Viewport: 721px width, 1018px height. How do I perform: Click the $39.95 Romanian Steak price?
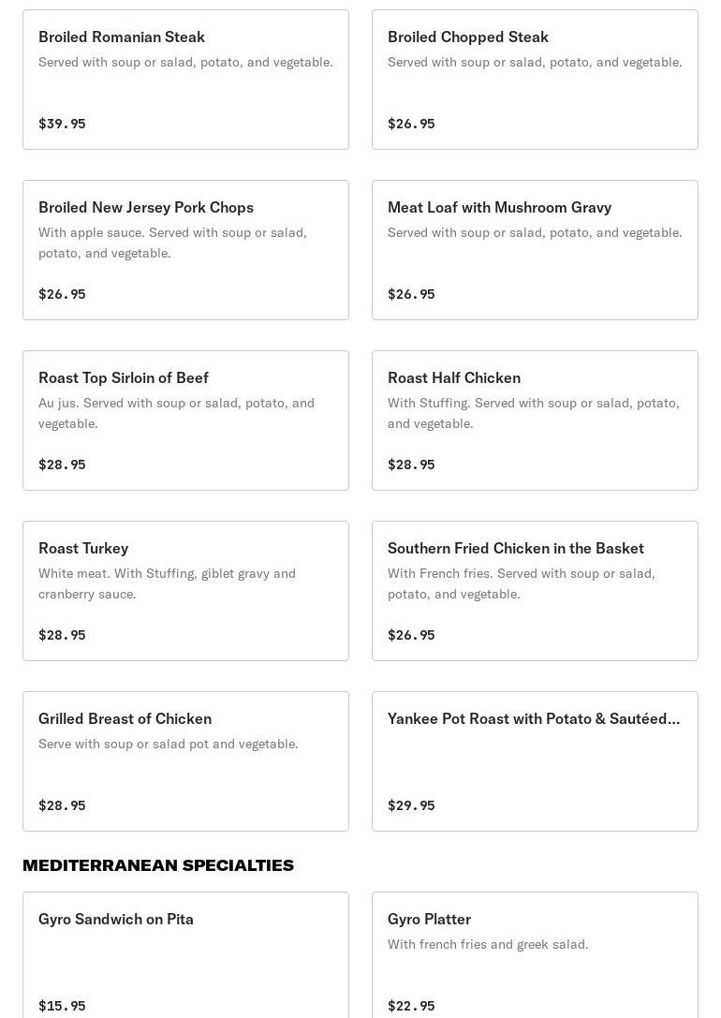(62, 124)
